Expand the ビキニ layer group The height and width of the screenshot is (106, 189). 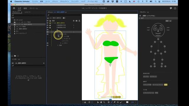point(61,43)
